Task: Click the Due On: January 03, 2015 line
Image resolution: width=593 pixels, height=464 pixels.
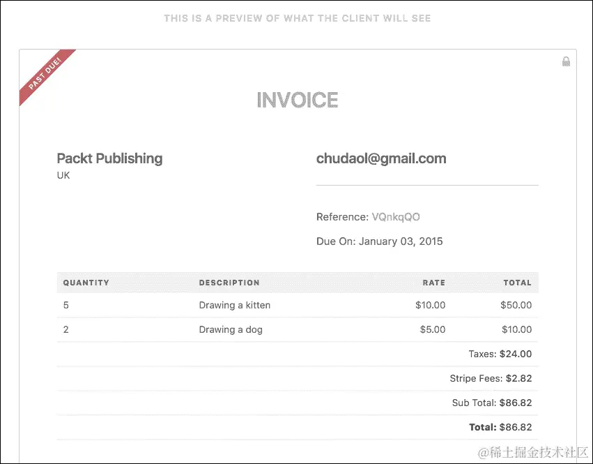Action: [x=379, y=241]
